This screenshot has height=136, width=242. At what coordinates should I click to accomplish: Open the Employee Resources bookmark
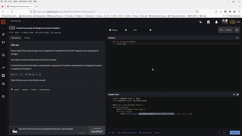[x=55, y=16]
